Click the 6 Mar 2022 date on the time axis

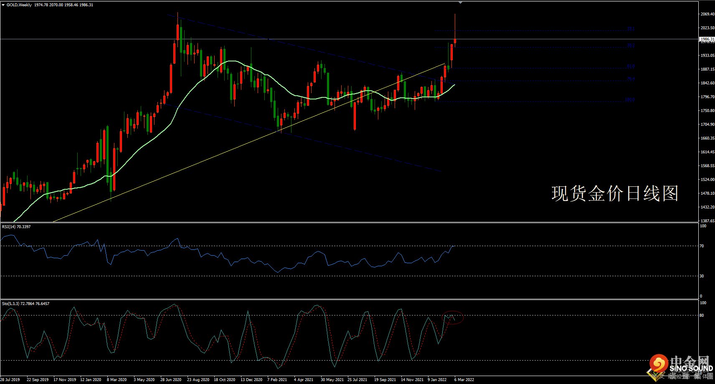pyautogui.click(x=464, y=380)
